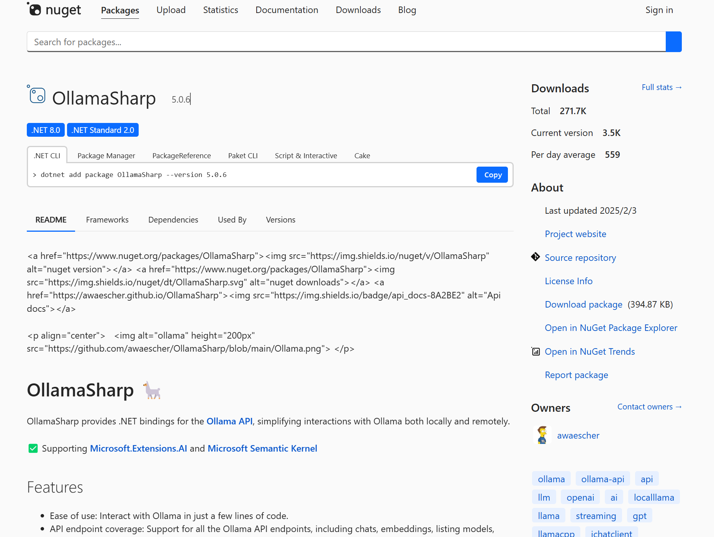714x537 pixels.
Task: Open the Used By tab
Action: click(x=232, y=220)
